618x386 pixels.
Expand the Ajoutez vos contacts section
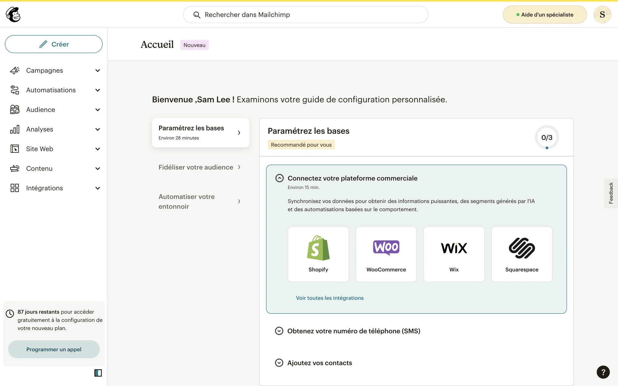279,363
